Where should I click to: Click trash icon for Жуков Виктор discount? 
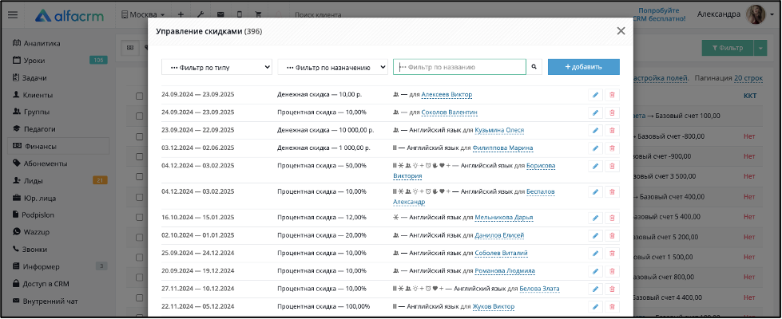click(x=613, y=306)
